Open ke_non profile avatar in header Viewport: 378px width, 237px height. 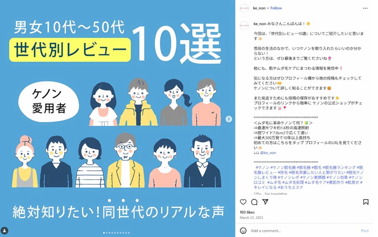point(244,8)
